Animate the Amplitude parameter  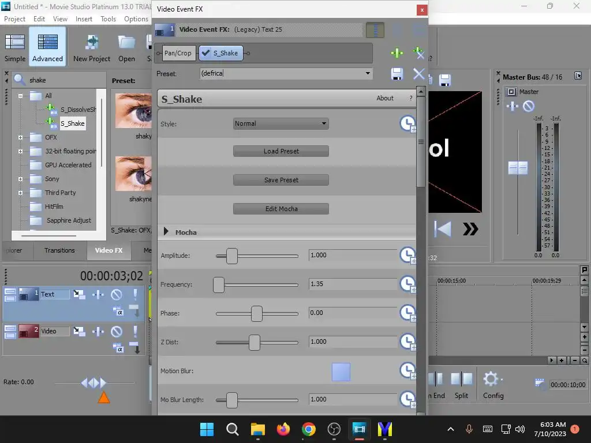(x=408, y=256)
